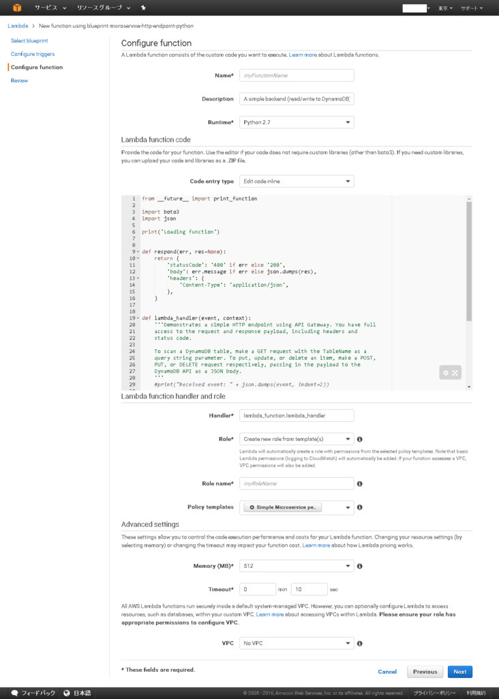Open the Role dropdown
This screenshot has height=699, width=499.
297,439
